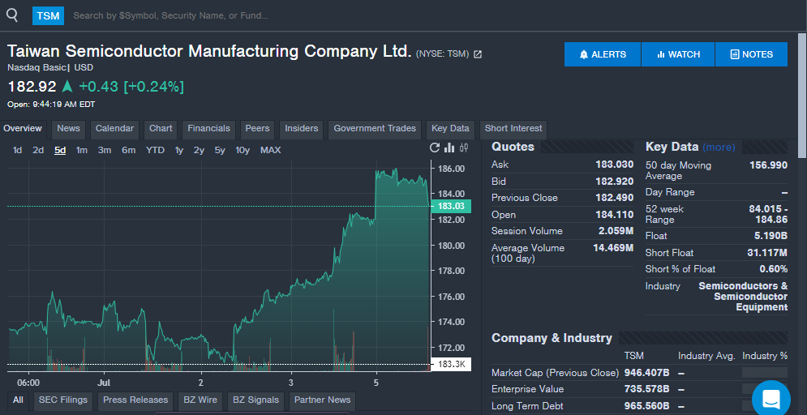Image resolution: width=807 pixels, height=415 pixels.
Task: Click the Open value 184.110
Action: tap(615, 215)
